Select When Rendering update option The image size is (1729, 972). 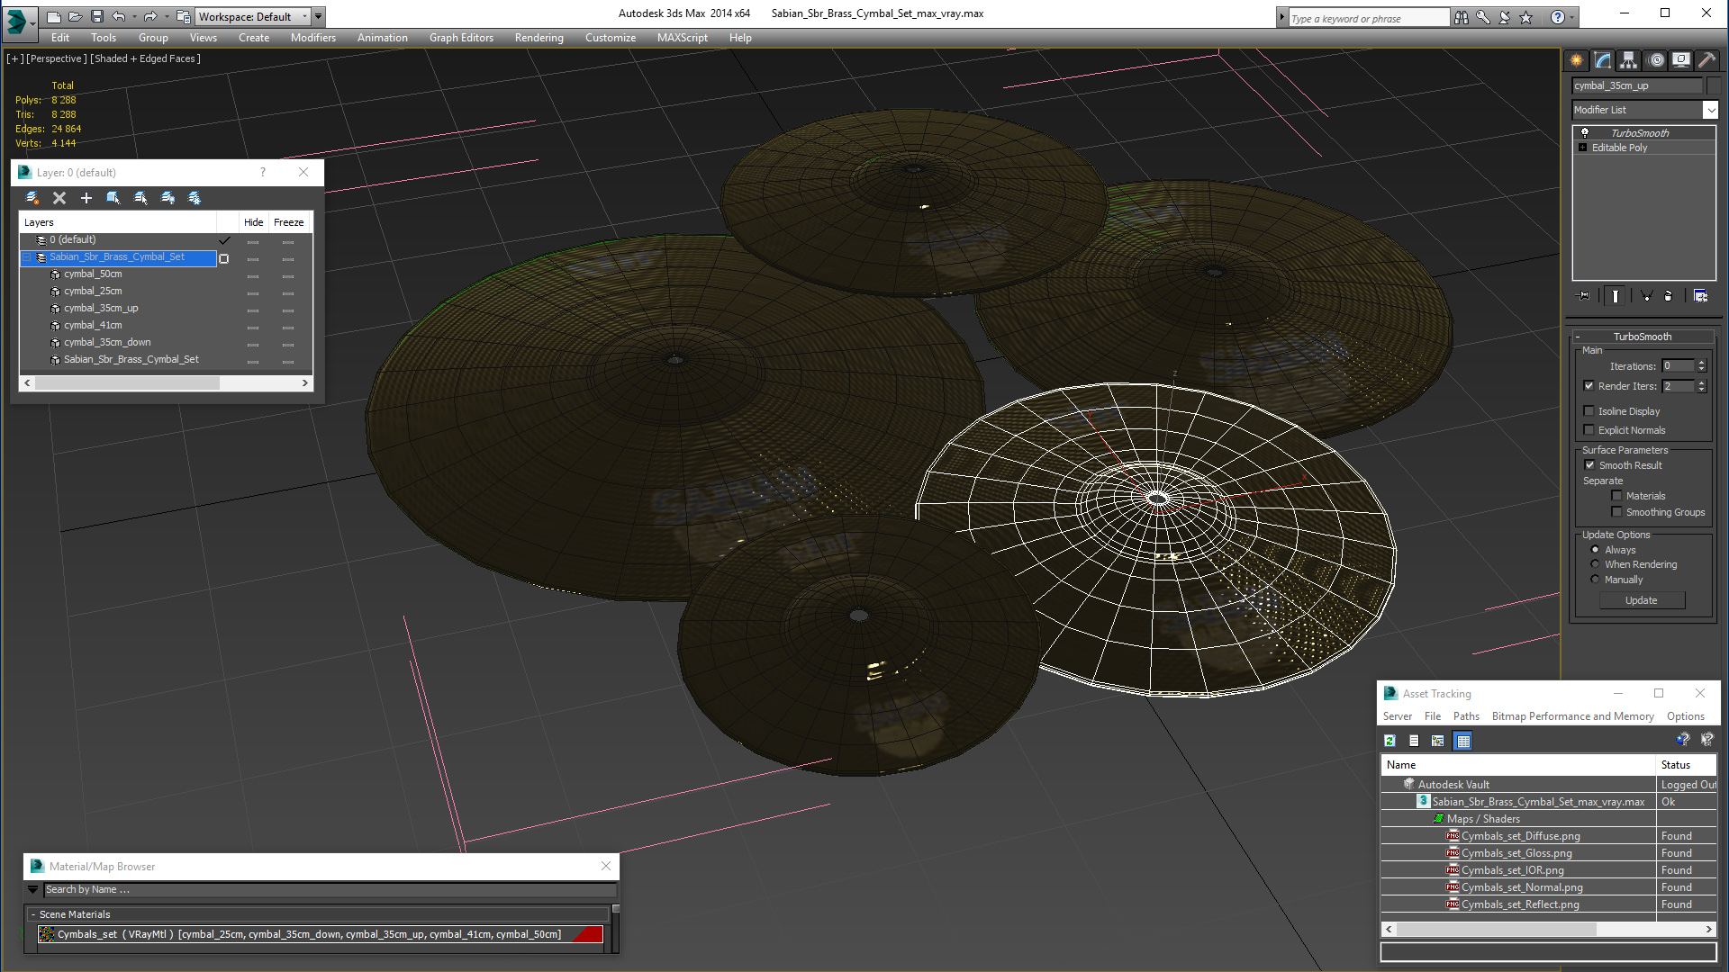(x=1596, y=564)
